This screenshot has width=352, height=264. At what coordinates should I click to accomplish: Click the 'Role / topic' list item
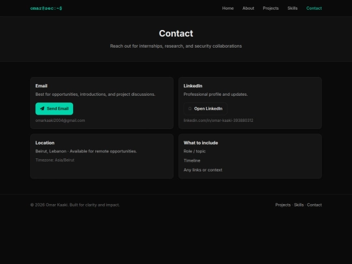coord(194,151)
